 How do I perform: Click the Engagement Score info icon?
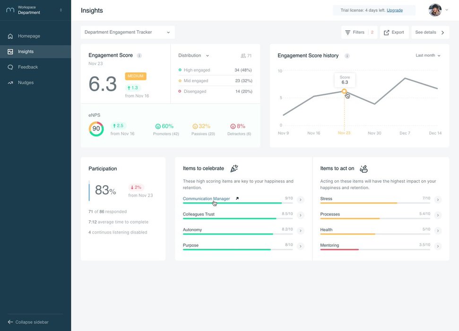click(x=139, y=56)
